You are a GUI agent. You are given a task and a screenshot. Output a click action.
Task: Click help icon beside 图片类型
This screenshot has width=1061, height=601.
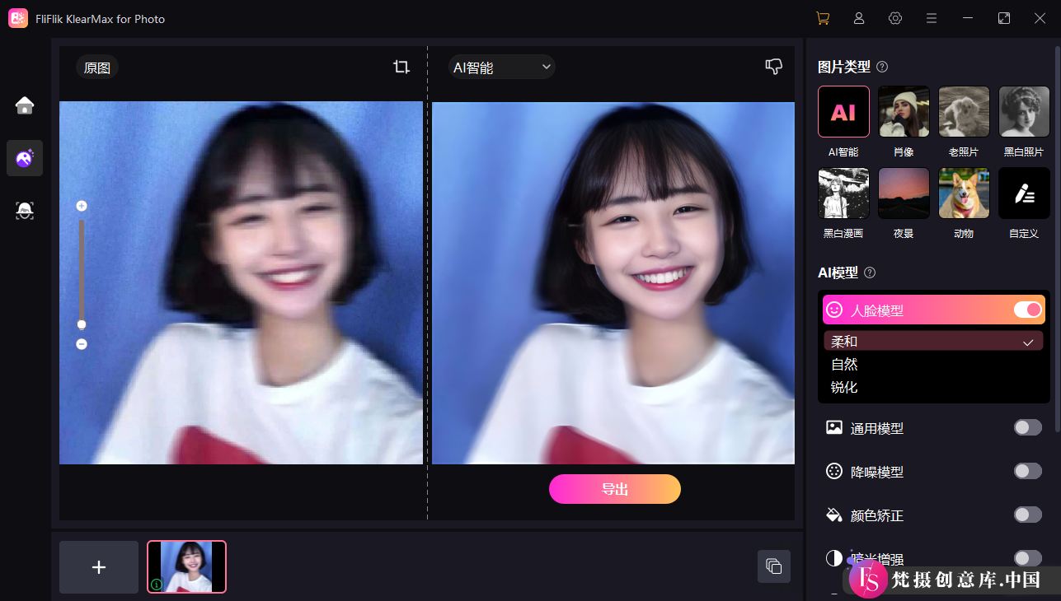coord(882,67)
